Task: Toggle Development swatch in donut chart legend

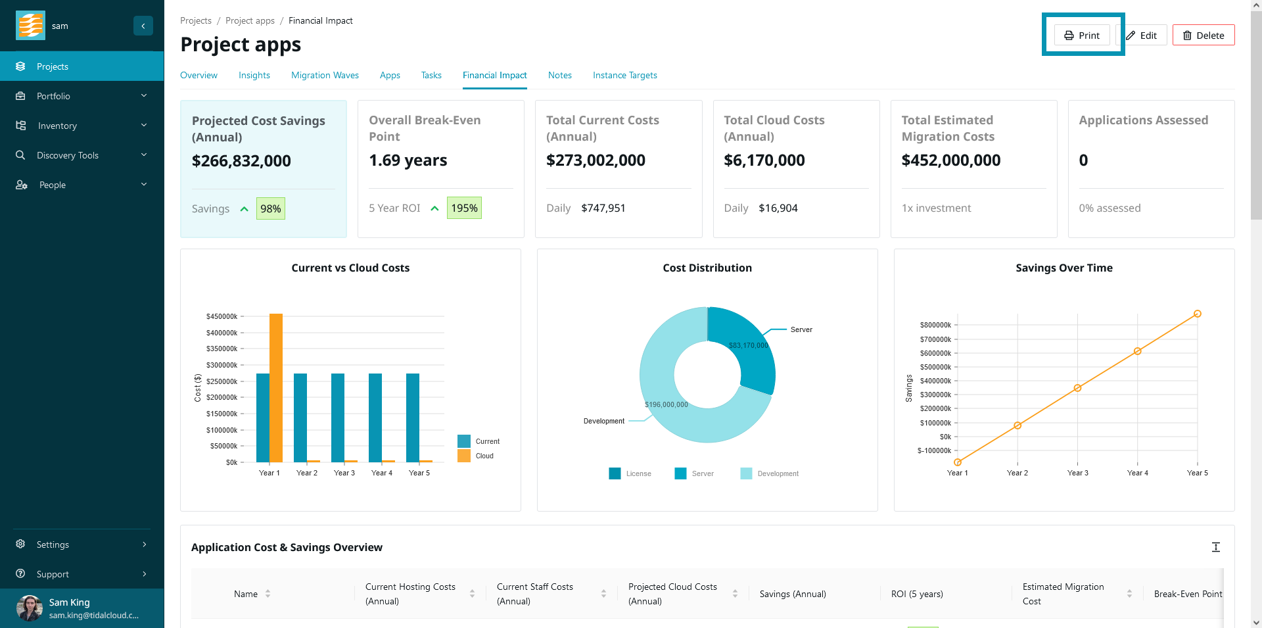Action: [746, 473]
